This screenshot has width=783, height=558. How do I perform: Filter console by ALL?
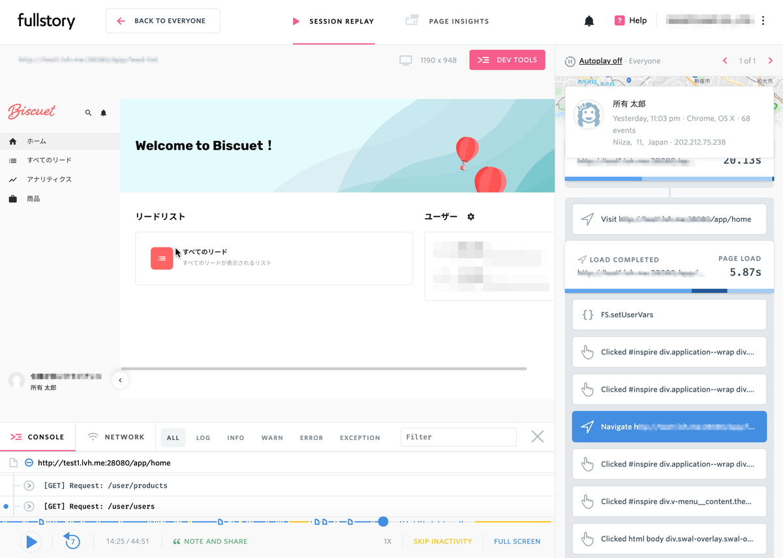click(x=173, y=438)
